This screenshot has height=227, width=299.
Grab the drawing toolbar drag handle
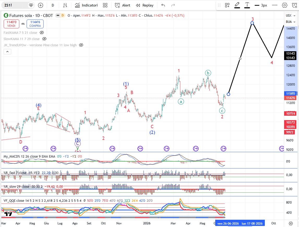(219, 5)
